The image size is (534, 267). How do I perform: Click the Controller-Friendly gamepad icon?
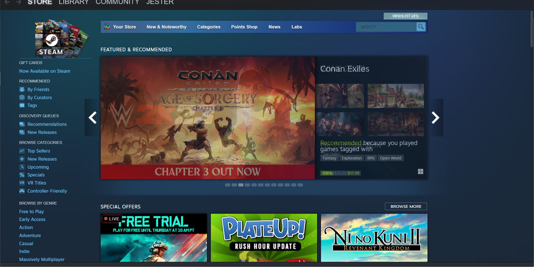[22, 191]
